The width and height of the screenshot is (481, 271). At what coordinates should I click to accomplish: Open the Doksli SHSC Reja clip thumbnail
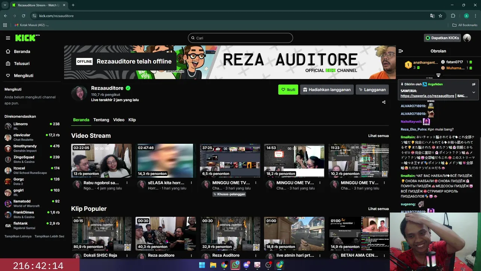point(101,234)
